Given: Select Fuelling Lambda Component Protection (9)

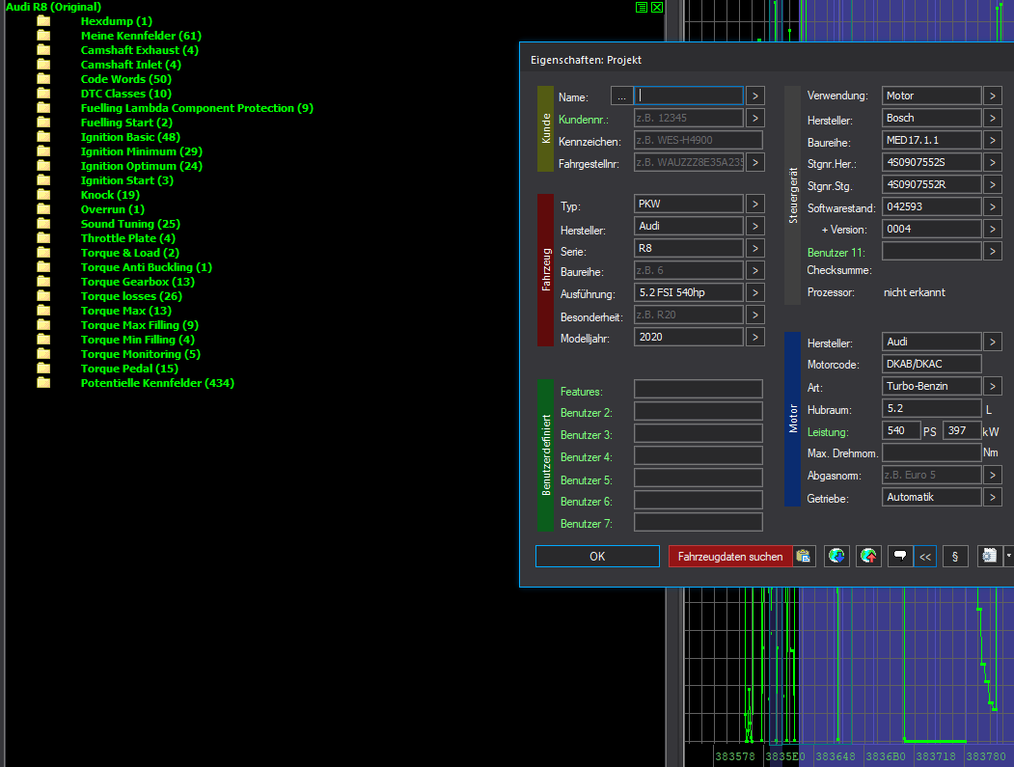Looking at the screenshot, I should pyautogui.click(x=197, y=108).
